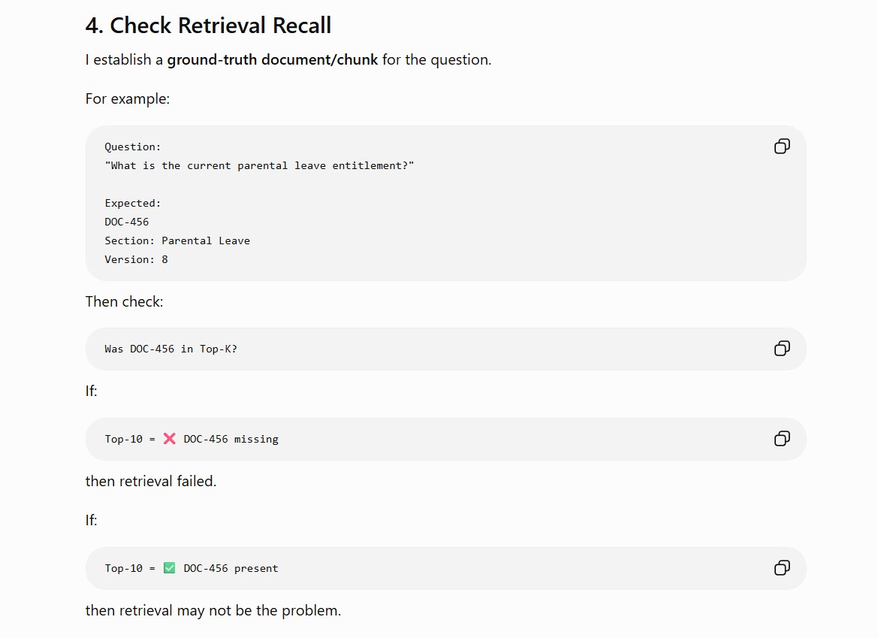Copy the 'DOC-456 missing' code snippet
Viewport: 878px width, 638px height.
[x=782, y=439]
